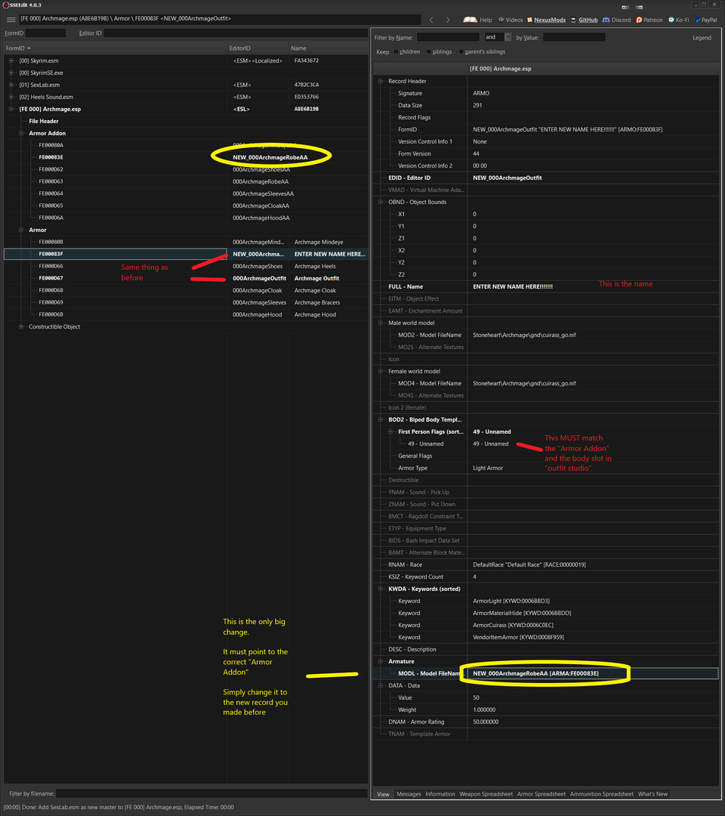Open the Armor Spreadsheet tab
Viewport: 725px width, 816px height.
click(541, 794)
